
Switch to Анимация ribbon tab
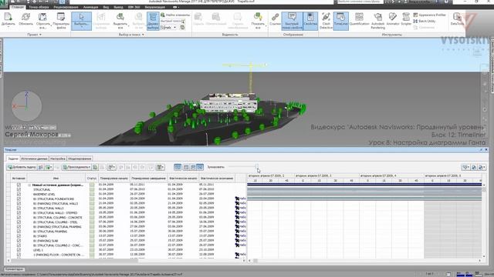click(90, 7)
